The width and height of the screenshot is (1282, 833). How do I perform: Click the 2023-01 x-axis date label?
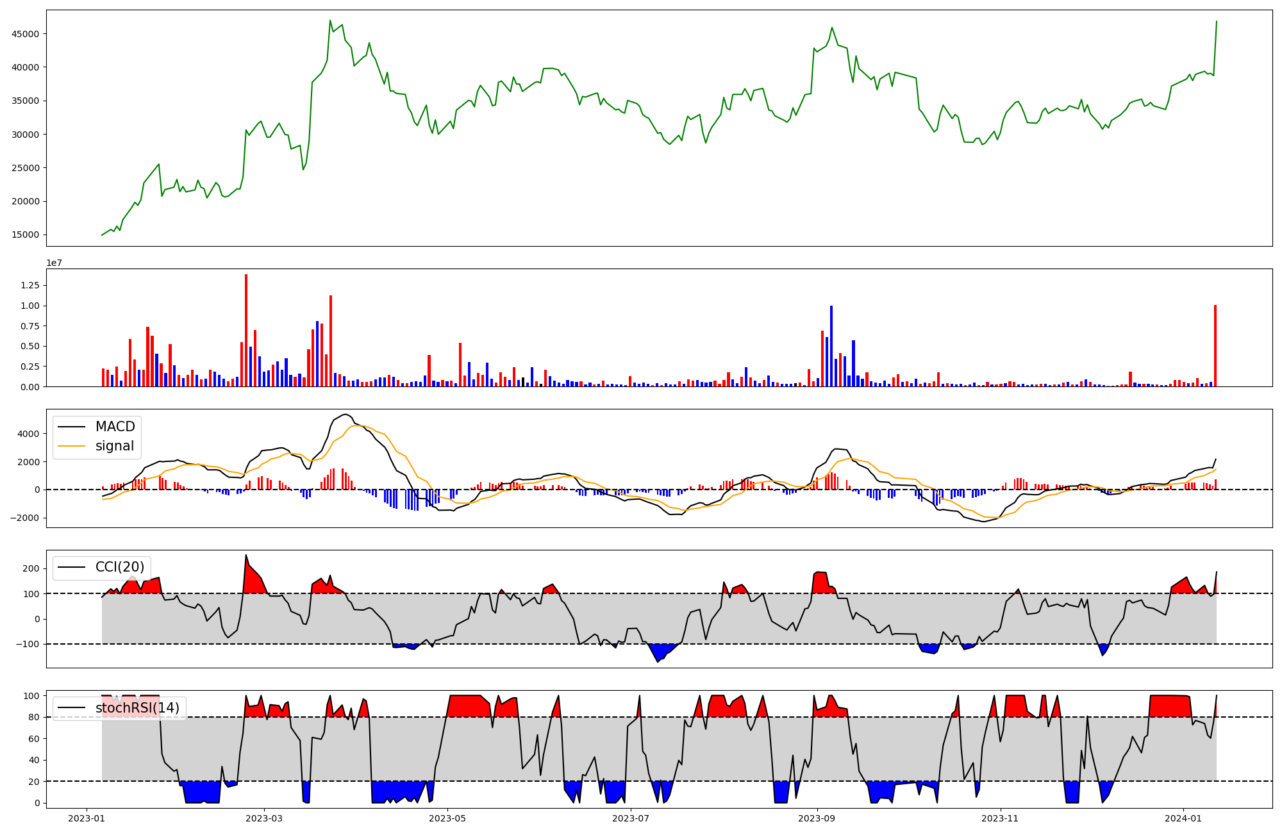(x=86, y=818)
